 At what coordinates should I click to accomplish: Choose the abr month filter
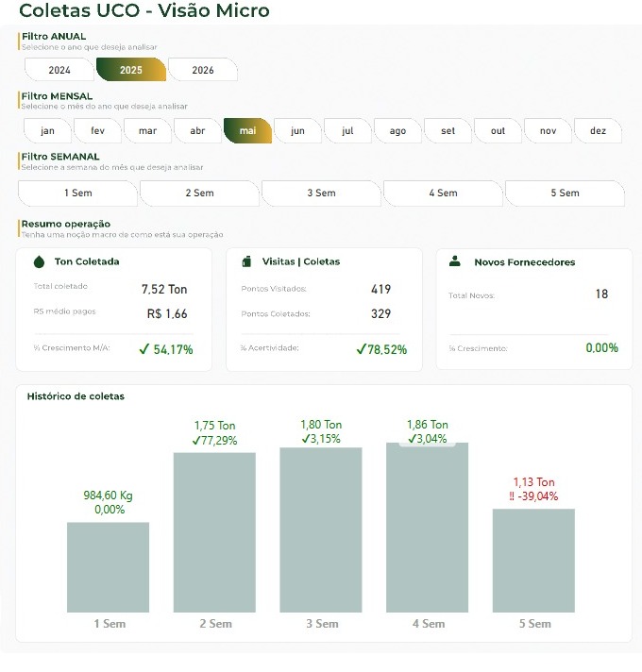pyautogui.click(x=197, y=130)
